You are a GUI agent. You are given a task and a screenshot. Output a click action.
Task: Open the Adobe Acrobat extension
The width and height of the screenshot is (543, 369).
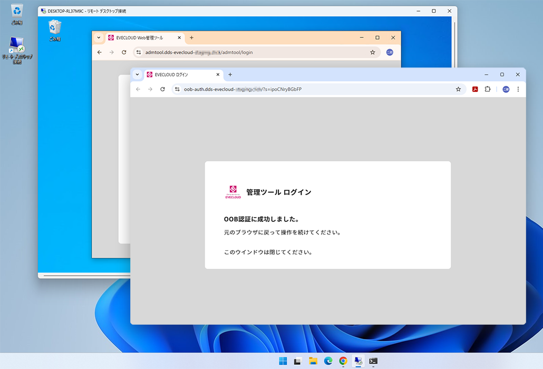tap(475, 90)
